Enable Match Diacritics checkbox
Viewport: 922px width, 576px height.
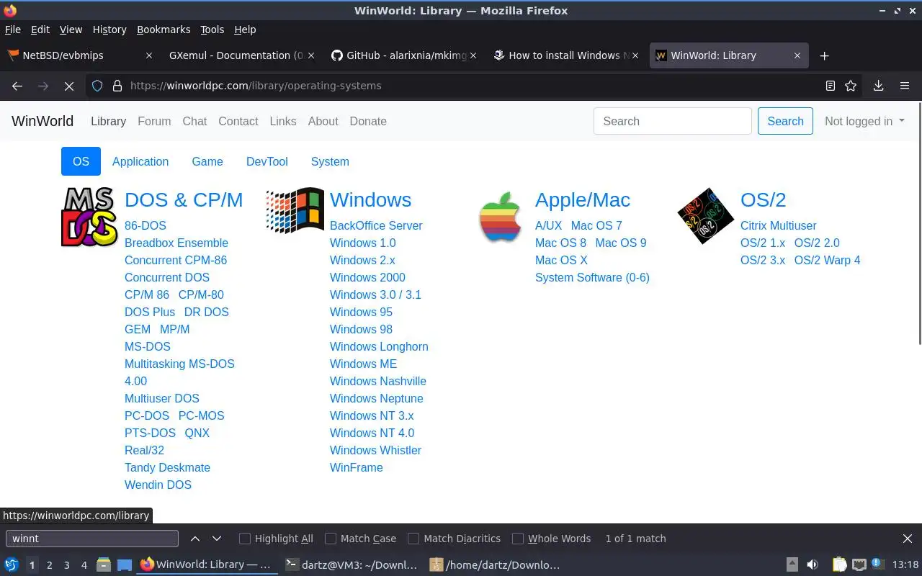(413, 539)
